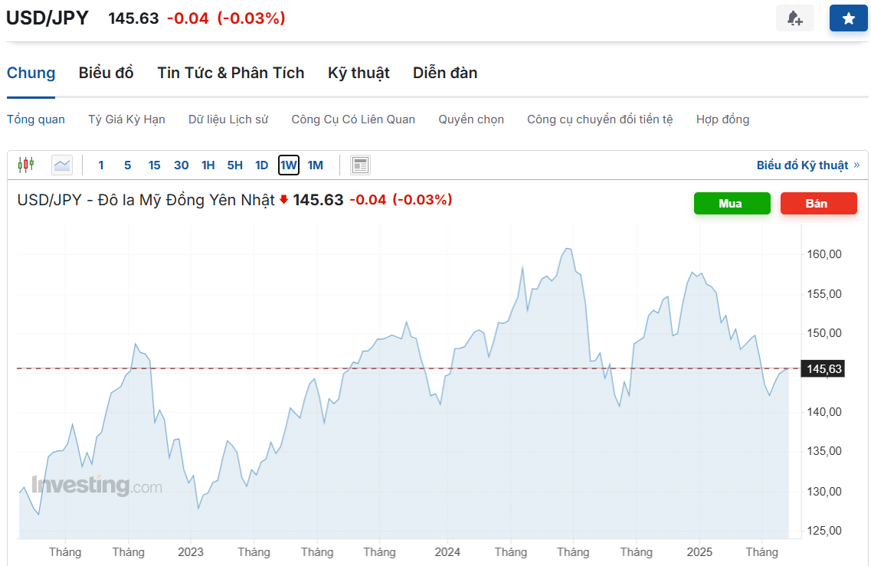Click the USD/JPY page heading

tap(47, 18)
